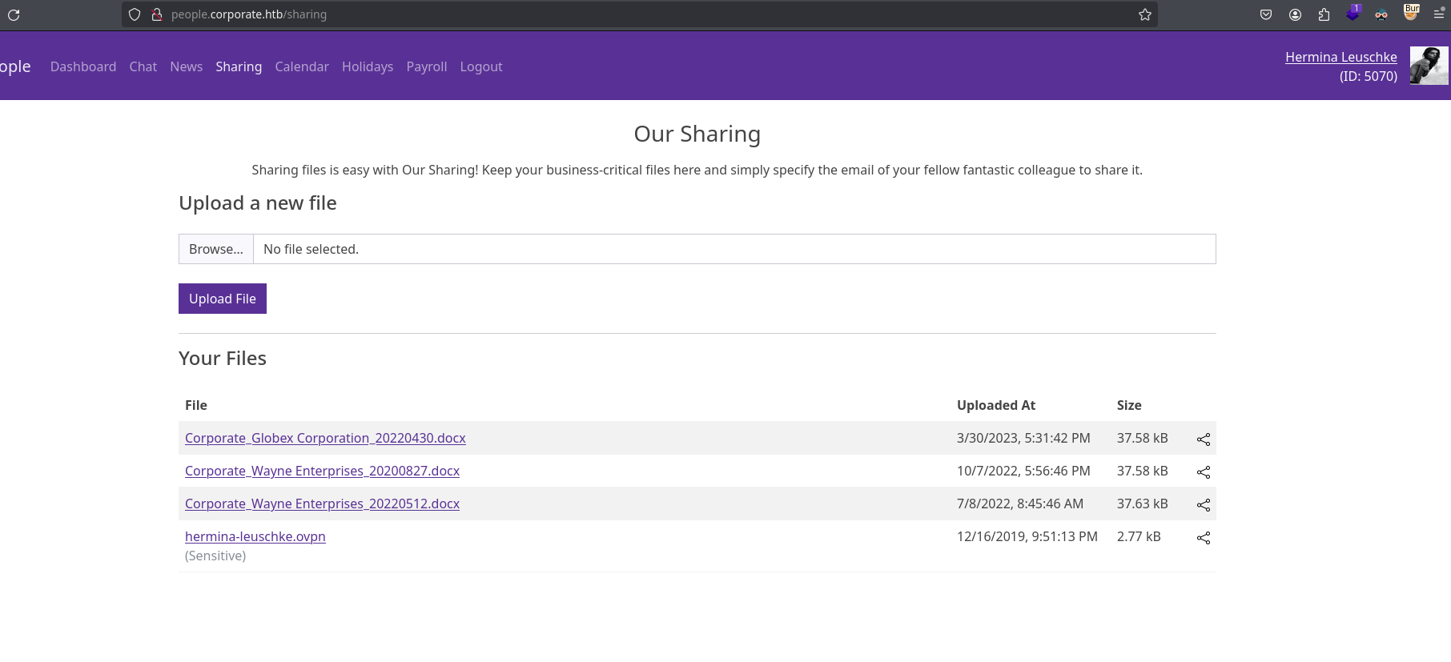Go to the Dashboard nav item
Image resolution: width=1451 pixels, height=662 pixels.
[x=83, y=66]
